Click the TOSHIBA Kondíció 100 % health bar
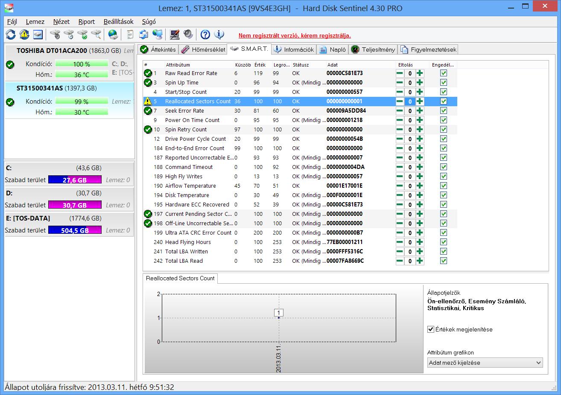The image size is (561, 395). 82,64
